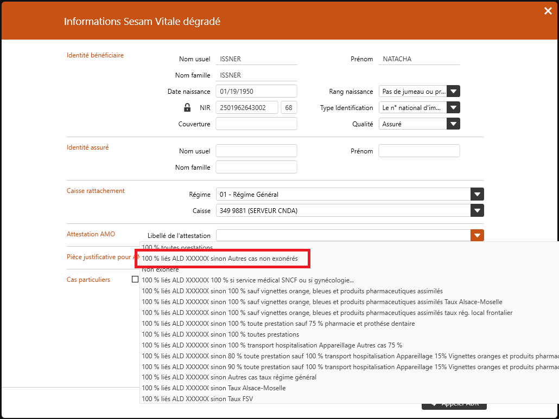Choose 'Autres cas taux régime général' option
Image resolution: width=559 pixels, height=419 pixels.
point(229,377)
